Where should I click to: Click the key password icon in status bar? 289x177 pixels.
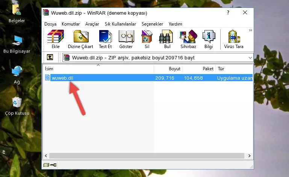pos(53,165)
